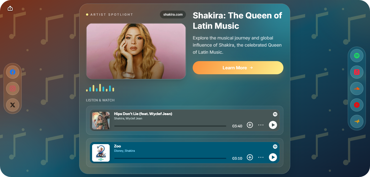Add Hips Don't Lie to your library
Screen dimensions: 370x177
(250, 125)
